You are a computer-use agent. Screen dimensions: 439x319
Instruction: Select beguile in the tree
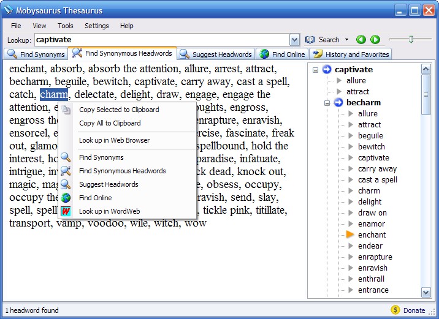click(x=370, y=135)
